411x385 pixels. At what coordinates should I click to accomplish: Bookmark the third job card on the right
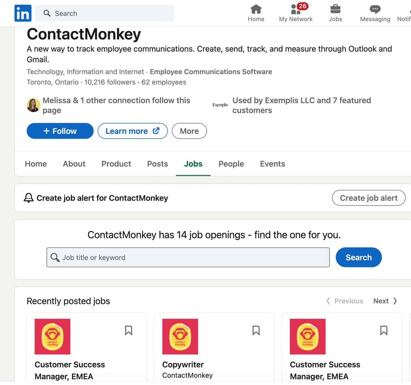pyautogui.click(x=383, y=330)
